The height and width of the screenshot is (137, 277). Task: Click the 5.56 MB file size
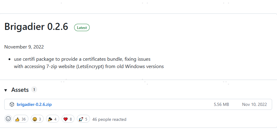pos(221,104)
